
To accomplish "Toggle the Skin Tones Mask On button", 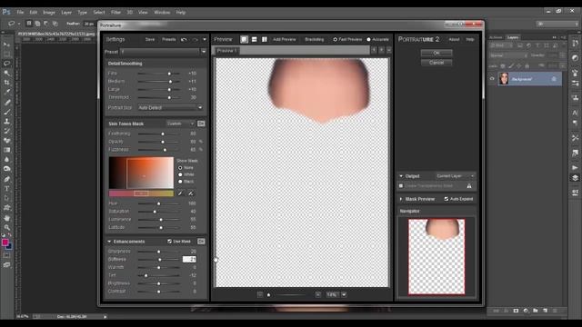I will pos(201,124).
